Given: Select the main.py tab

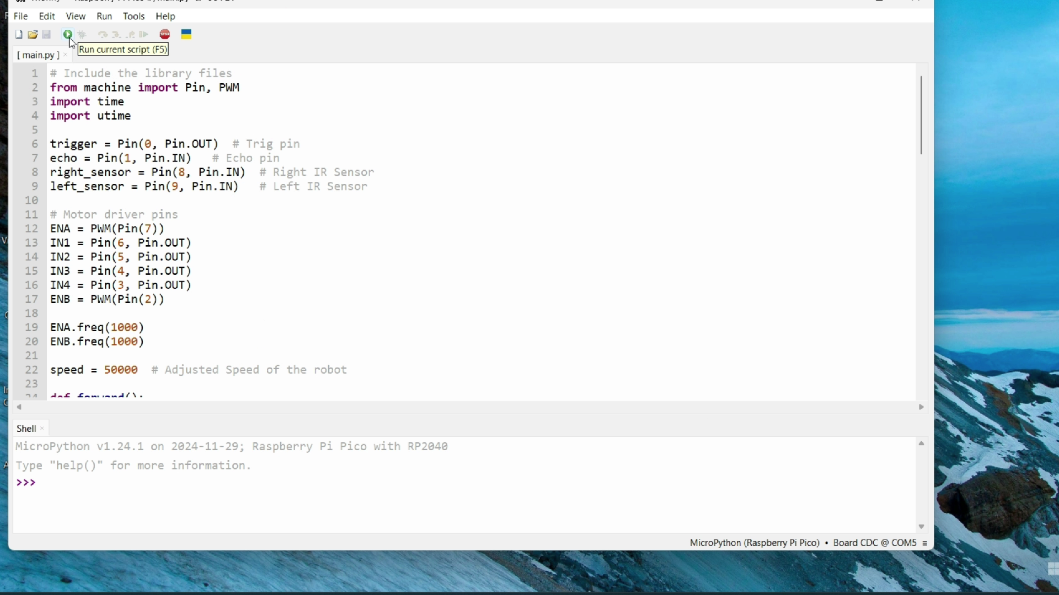Looking at the screenshot, I should pyautogui.click(x=38, y=55).
